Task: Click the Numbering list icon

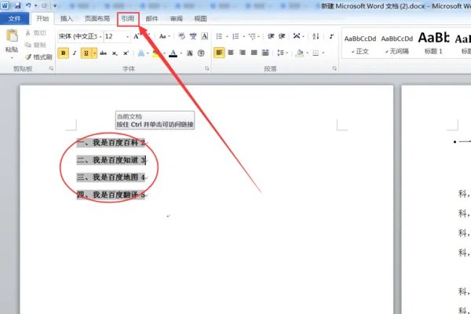Action: [x=235, y=36]
